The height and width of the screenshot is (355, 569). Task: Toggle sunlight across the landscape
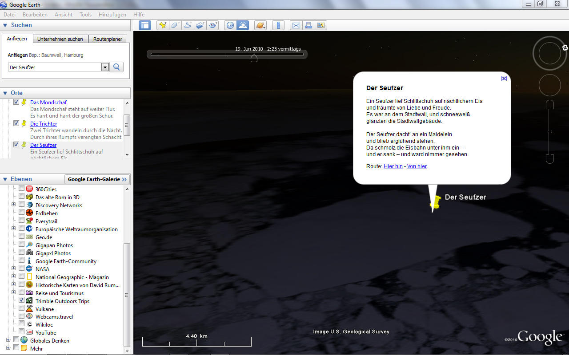pyautogui.click(x=243, y=25)
